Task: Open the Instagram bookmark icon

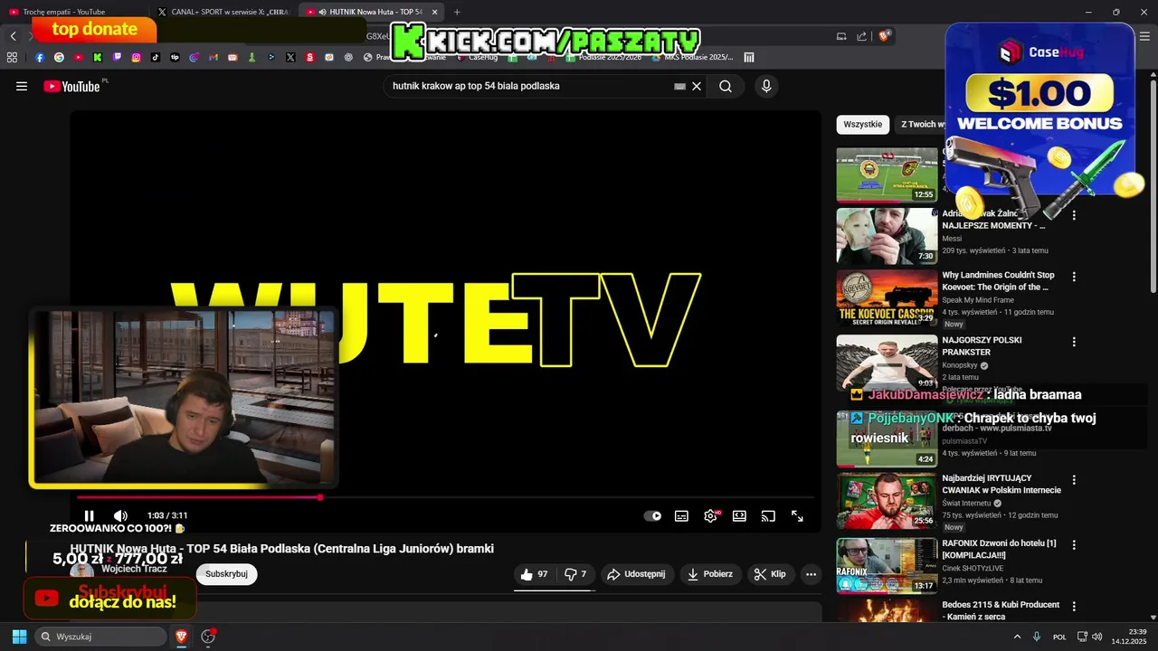Action: click(137, 57)
